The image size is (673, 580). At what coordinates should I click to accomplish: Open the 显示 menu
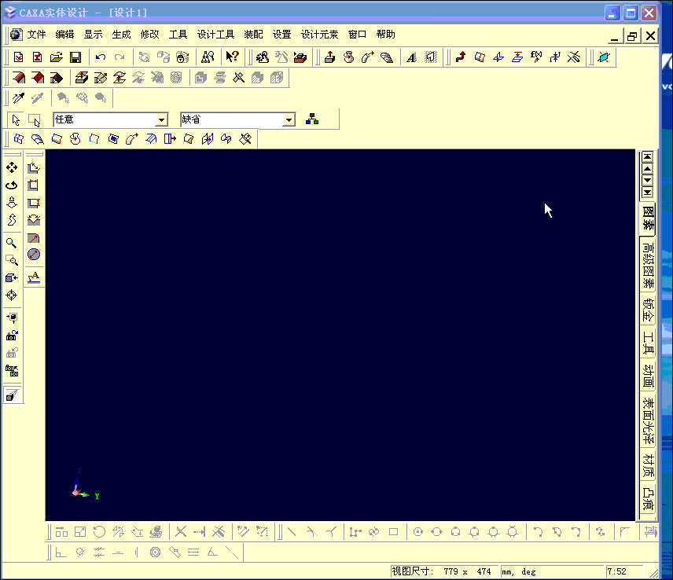[93, 35]
